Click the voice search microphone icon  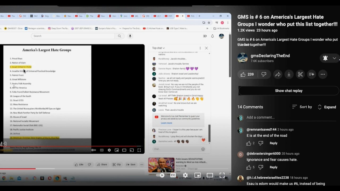(x=130, y=36)
